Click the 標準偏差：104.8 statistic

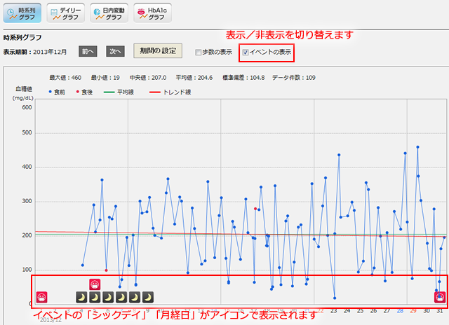click(x=243, y=78)
